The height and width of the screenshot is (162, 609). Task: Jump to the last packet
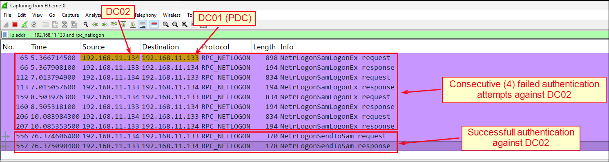click(x=133, y=24)
